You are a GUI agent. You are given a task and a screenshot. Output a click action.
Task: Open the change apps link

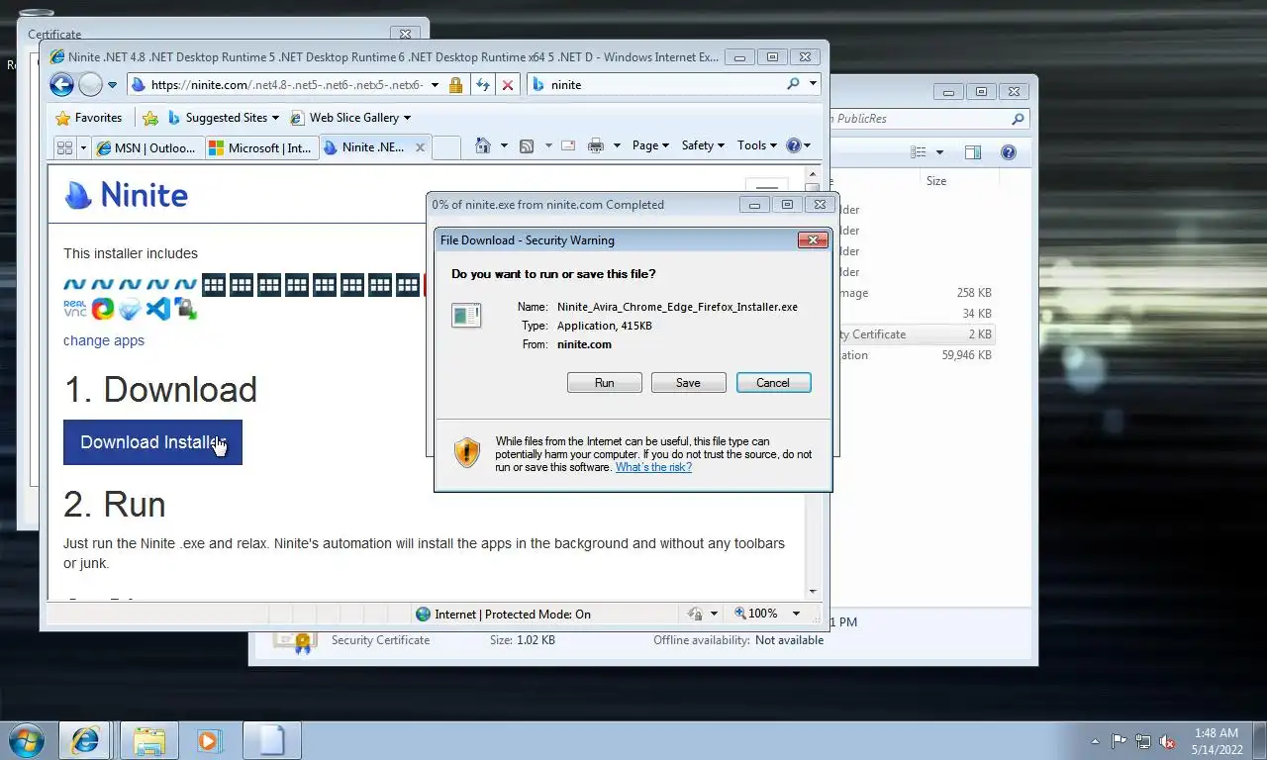(x=104, y=340)
